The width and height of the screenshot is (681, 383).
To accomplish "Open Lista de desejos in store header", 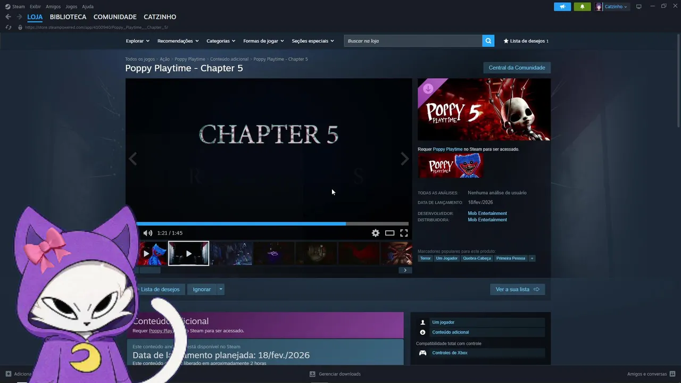I will pos(526,41).
